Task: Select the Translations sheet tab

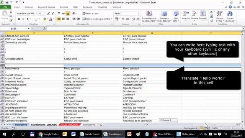Action: pos(21,125)
